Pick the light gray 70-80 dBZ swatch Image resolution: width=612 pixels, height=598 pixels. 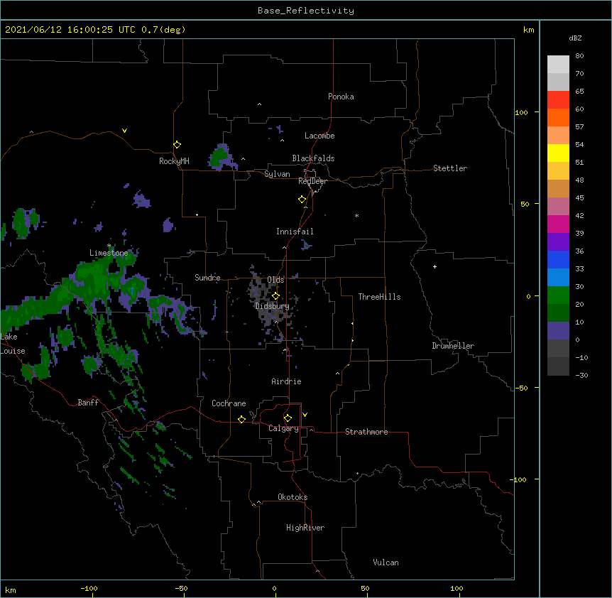pos(558,65)
